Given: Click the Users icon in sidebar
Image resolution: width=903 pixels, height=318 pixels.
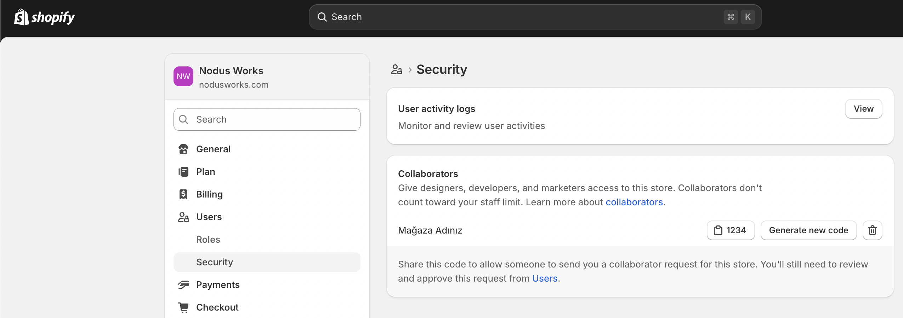Looking at the screenshot, I should click(x=183, y=217).
